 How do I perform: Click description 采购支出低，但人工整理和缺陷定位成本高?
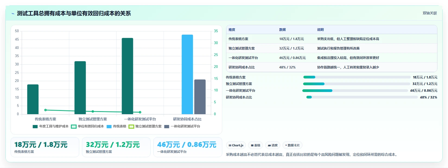pyautogui.click(x=348, y=39)
